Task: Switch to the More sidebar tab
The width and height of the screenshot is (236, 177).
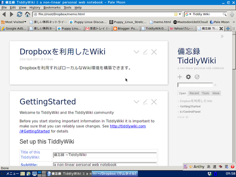Action: pos(216,93)
